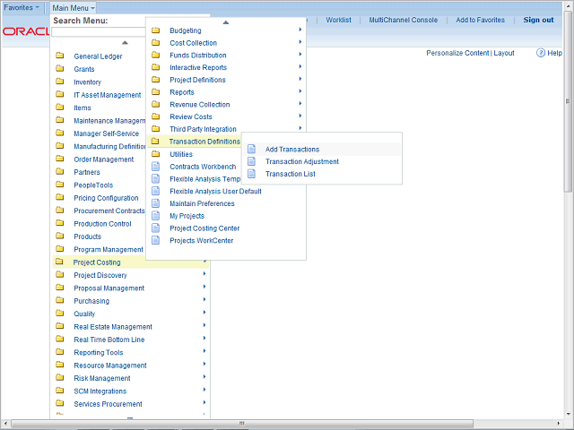Open the Order Management menu item
The width and height of the screenshot is (574, 430).
[x=104, y=159]
